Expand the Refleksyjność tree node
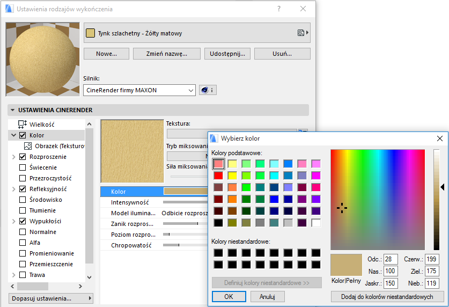This screenshot has width=449, height=307. pyautogui.click(x=13, y=189)
